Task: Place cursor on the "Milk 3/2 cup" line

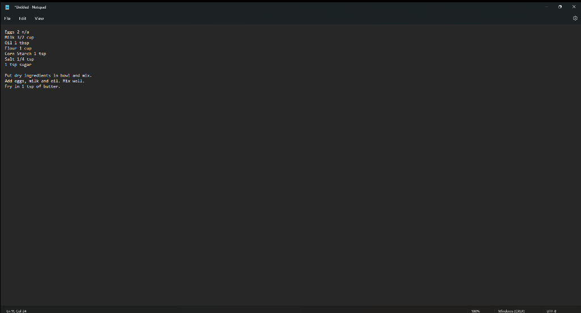Action: click(19, 37)
